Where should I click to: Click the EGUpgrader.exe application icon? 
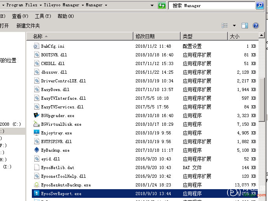click(37, 115)
